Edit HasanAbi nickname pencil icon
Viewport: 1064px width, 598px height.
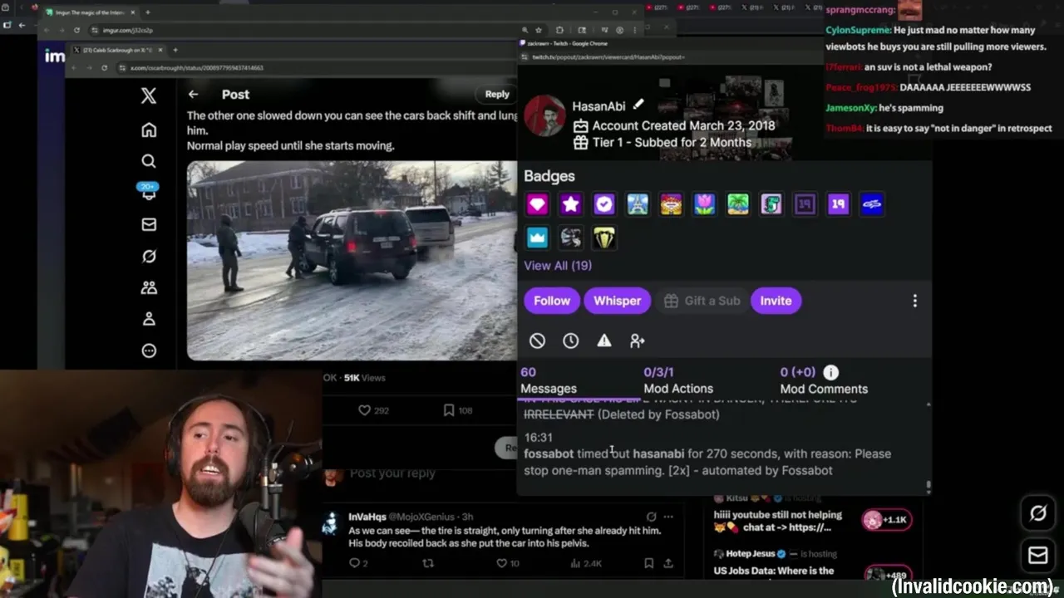click(638, 105)
